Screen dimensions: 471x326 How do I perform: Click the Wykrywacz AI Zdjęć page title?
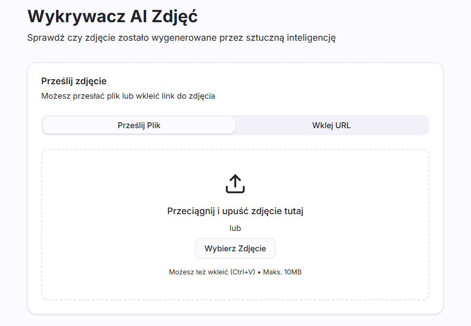(x=113, y=16)
